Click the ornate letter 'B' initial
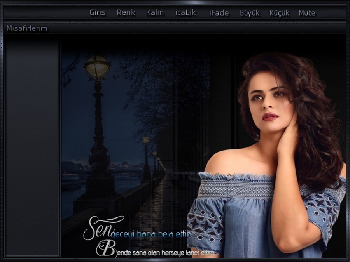350x262 pixels. [105, 248]
